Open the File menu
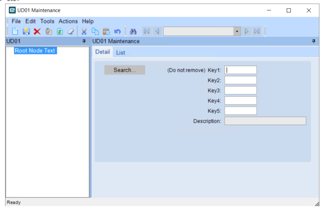 tap(16, 21)
